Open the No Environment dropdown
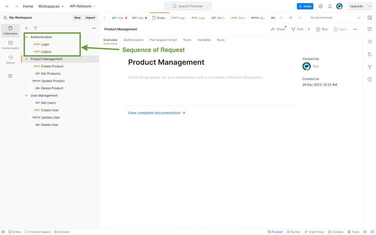The height and width of the screenshot is (235, 376). point(335,18)
